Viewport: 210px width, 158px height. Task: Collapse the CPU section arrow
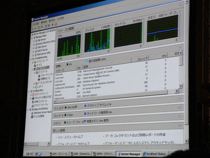click(x=180, y=47)
